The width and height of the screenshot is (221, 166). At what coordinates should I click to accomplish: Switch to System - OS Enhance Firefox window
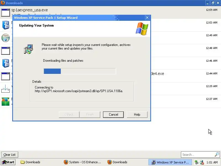tap(82, 162)
